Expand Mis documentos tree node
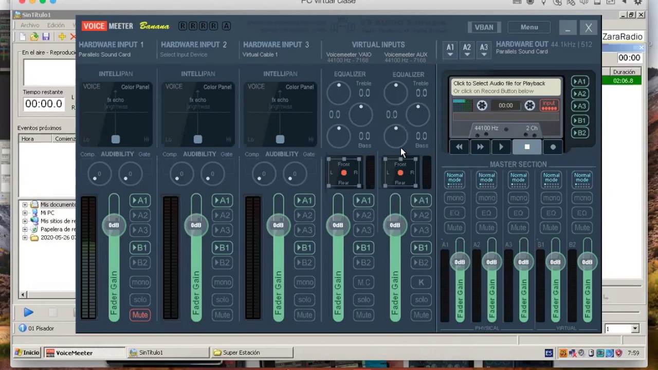Viewport: 658px width, 370px height. click(25, 205)
